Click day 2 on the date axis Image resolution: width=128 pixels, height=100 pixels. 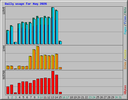tap(12, 97)
